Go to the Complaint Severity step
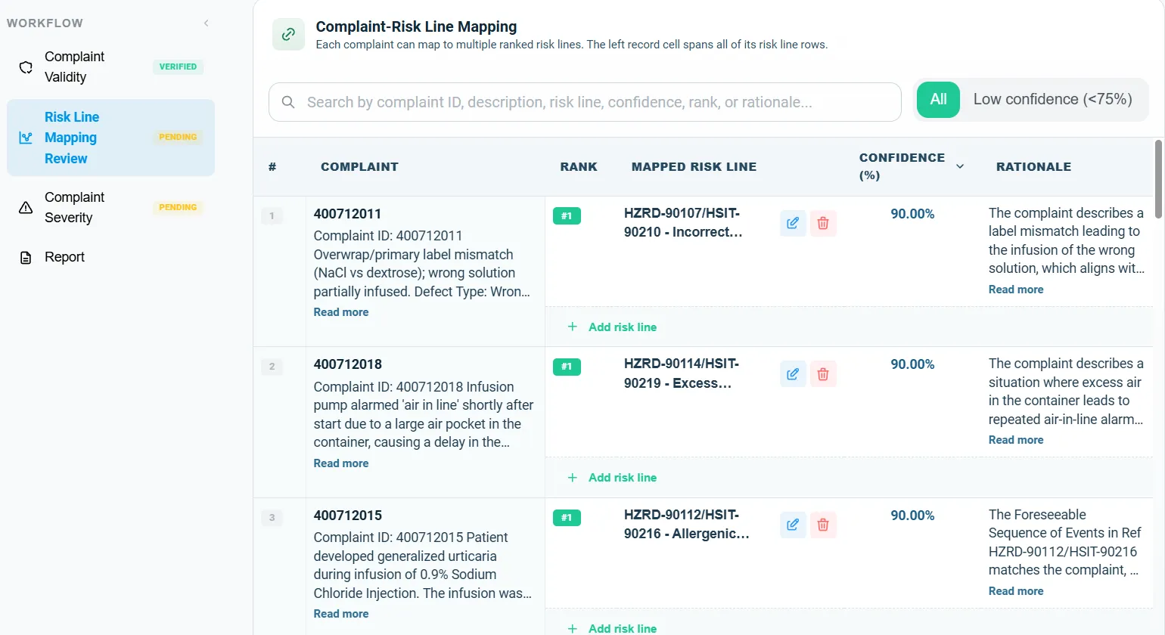Screen dimensions: 1165x635 click(x=110, y=208)
